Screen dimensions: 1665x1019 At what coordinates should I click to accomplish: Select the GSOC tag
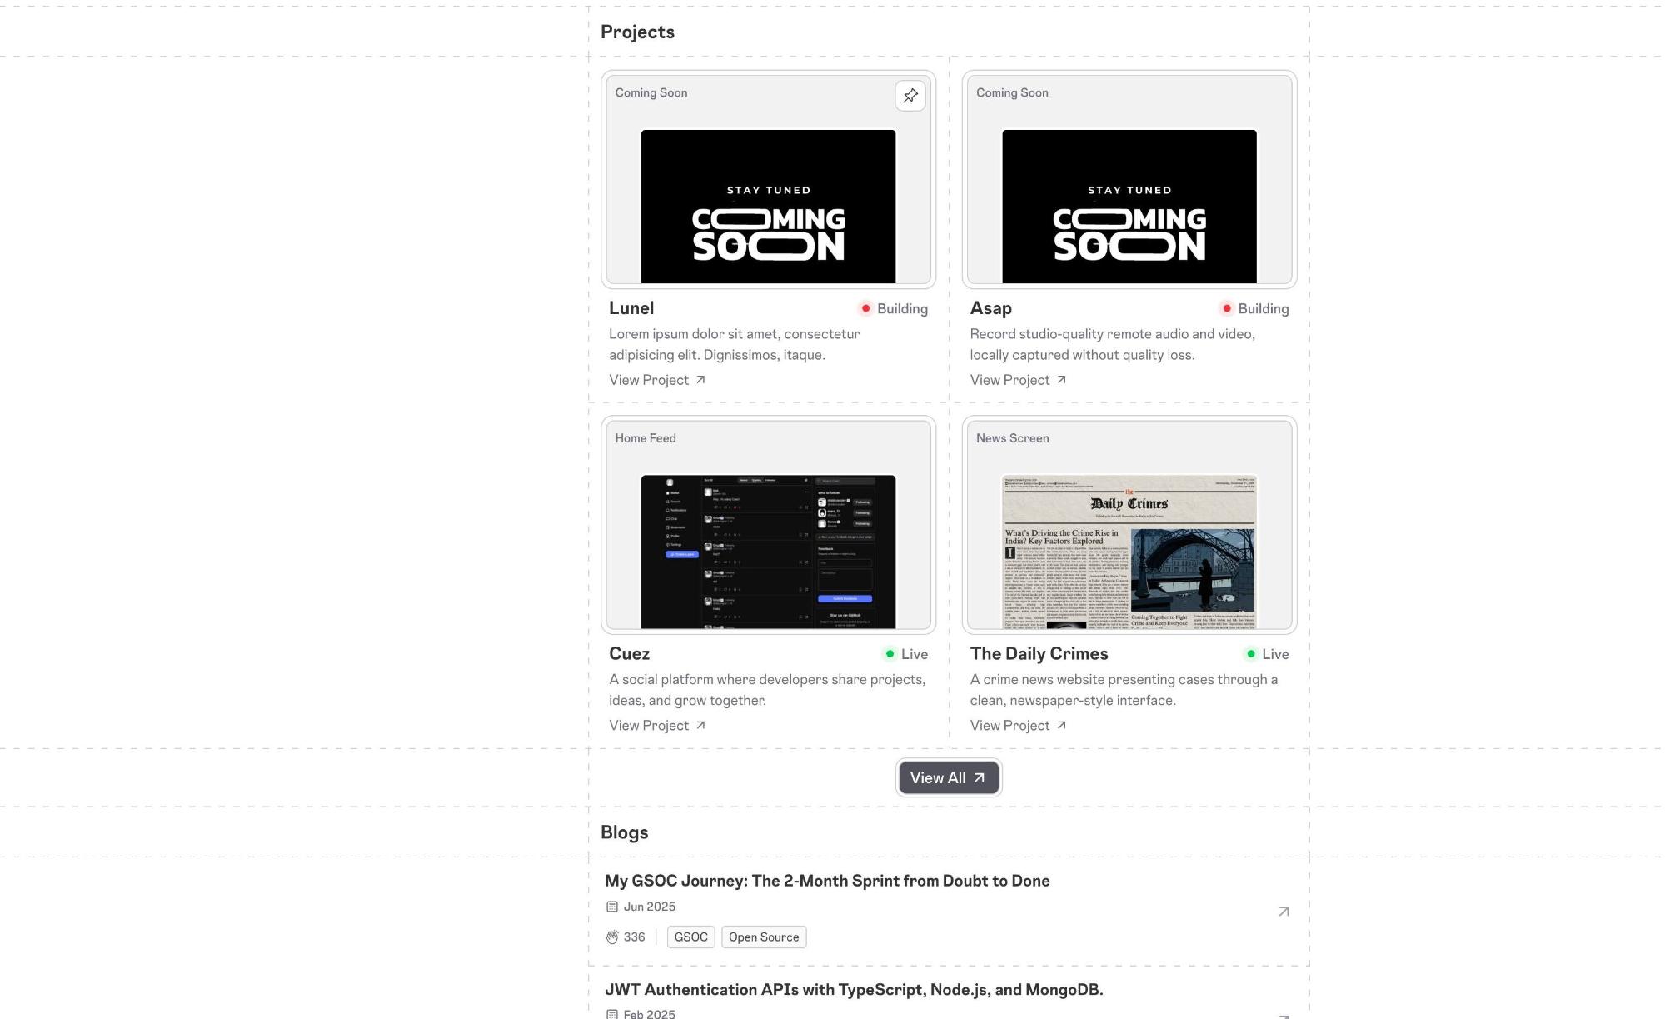pyautogui.click(x=690, y=937)
